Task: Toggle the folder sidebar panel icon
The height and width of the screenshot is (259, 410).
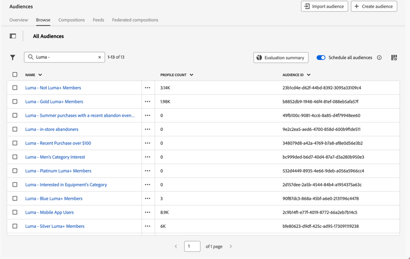Action: [x=13, y=36]
